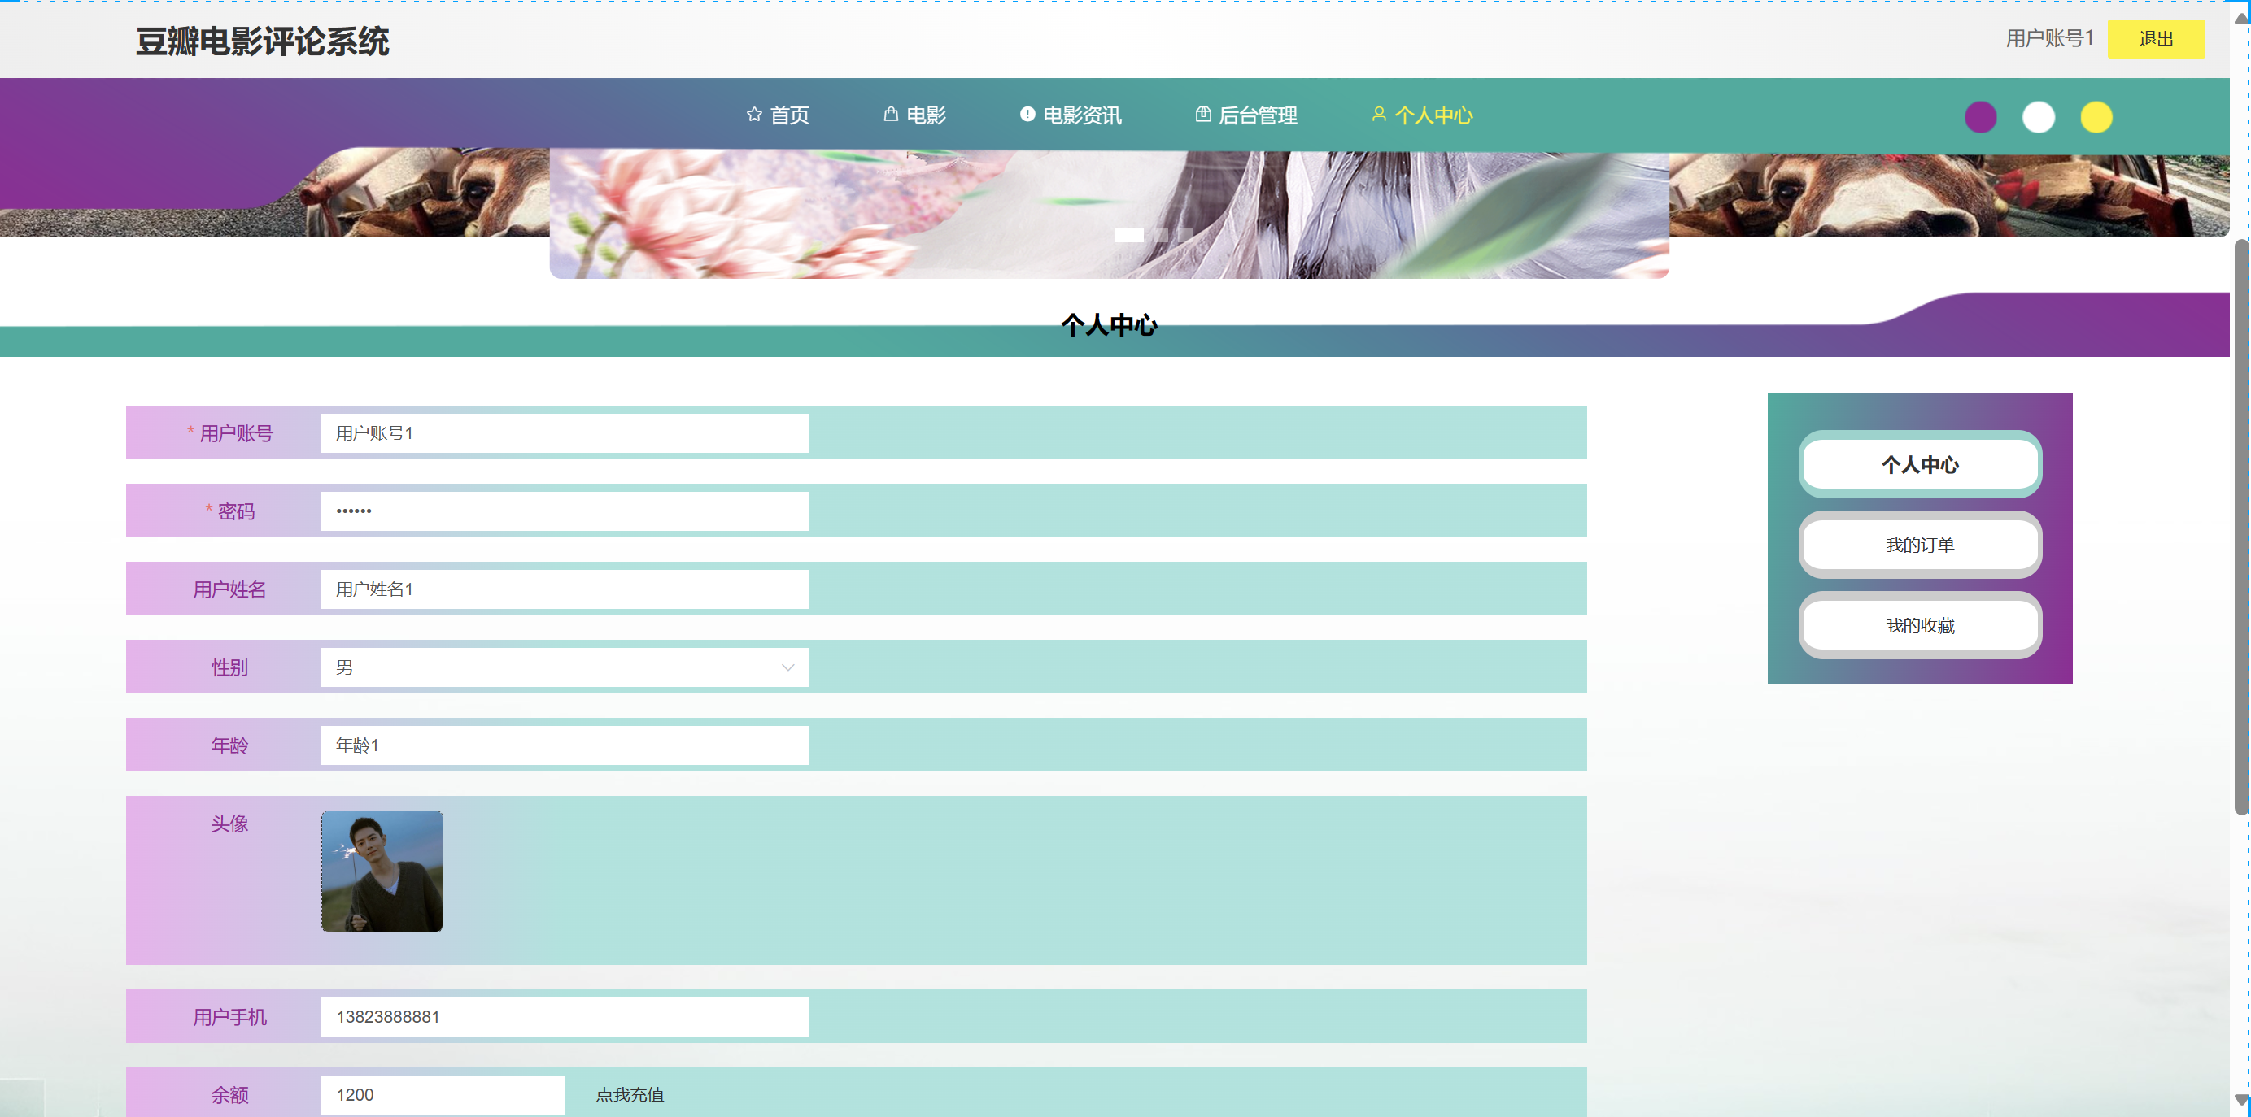
Task: Focus the 用户手机 phone number field
Action: coord(565,1016)
